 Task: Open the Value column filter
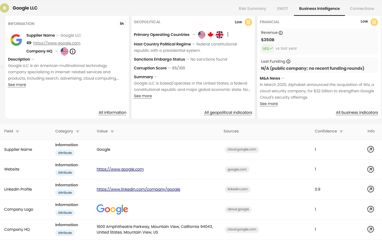coord(112,131)
